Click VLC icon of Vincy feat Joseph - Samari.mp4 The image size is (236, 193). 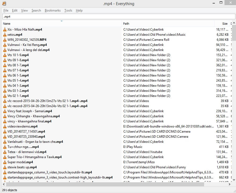(x=5, y=111)
